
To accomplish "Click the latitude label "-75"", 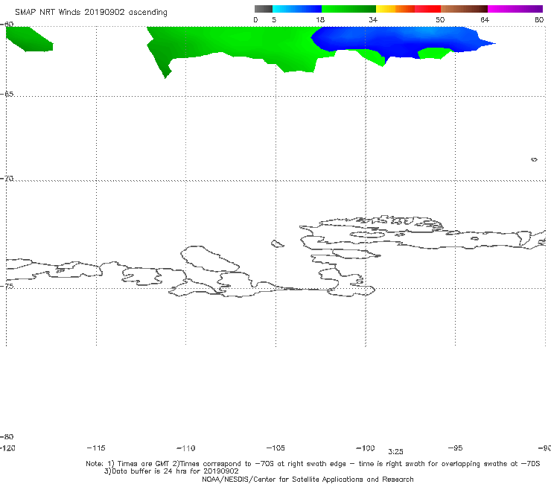I will 7,286.
